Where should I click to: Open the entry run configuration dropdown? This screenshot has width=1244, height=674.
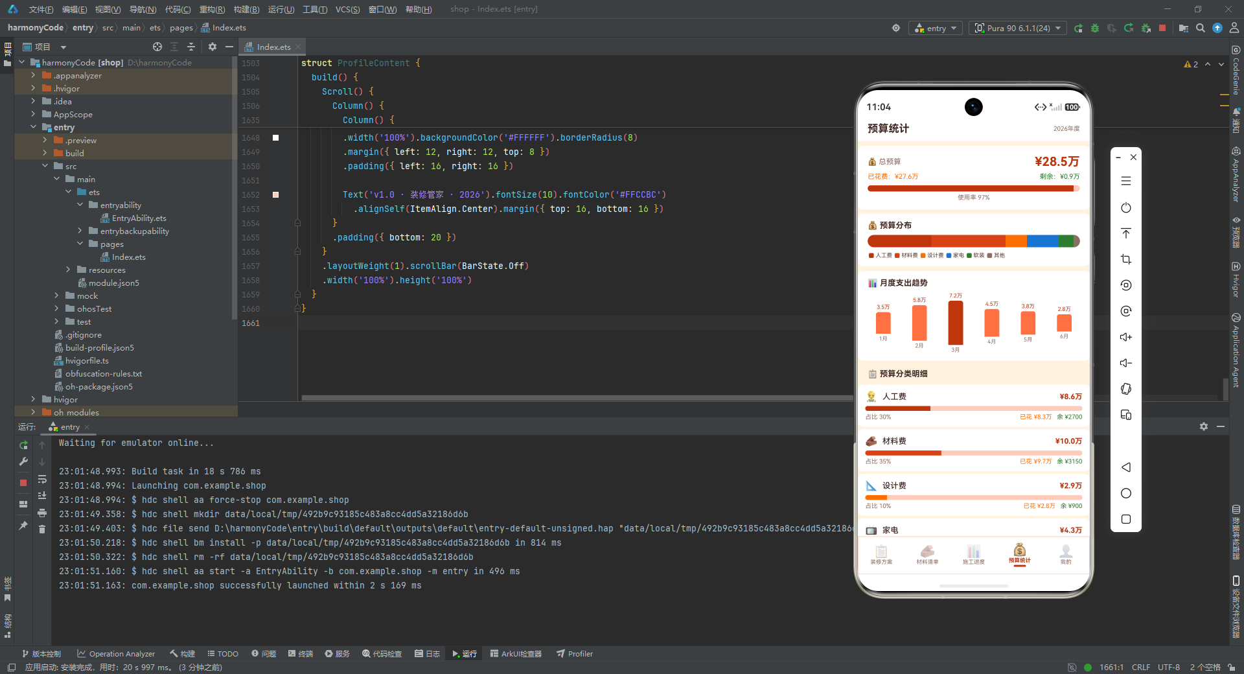coord(936,28)
